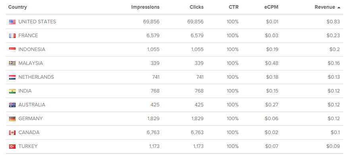This screenshot has height=159, width=348.
Task: Click the France flag icon
Action: click(x=12, y=36)
